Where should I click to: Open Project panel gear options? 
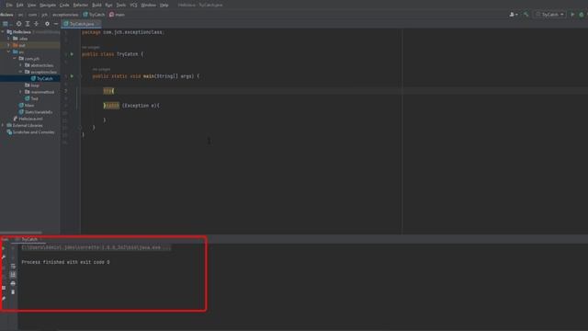pyautogui.click(x=47, y=24)
